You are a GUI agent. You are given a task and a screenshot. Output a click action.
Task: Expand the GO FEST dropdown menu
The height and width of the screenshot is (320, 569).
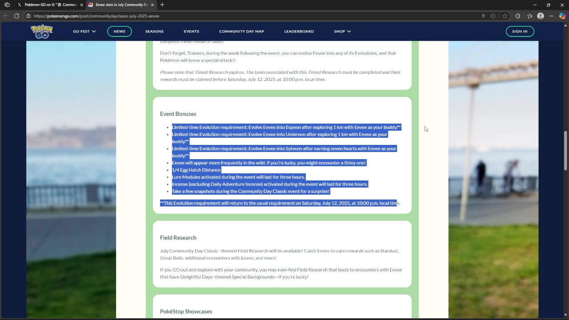click(84, 32)
